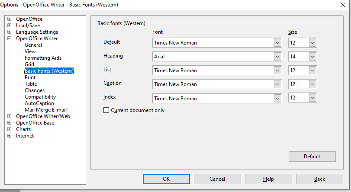Open Compatibility options
The width and height of the screenshot is (351, 192).
click(40, 97)
